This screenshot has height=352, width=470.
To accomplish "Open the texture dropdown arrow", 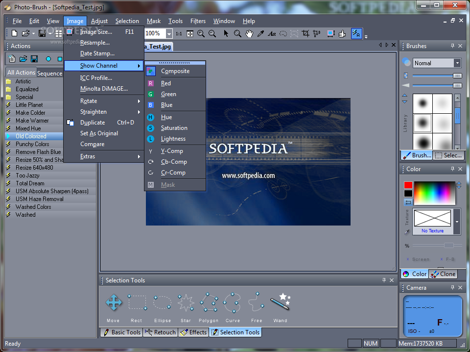I will [x=457, y=222].
